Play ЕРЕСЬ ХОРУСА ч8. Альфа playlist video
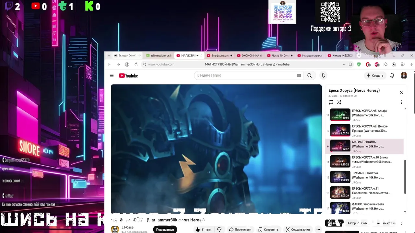The image size is (415, 233). coord(365,115)
